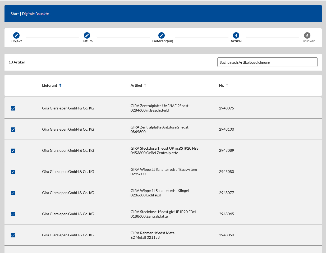Click the Objekt step pencil icon
This screenshot has height=253, width=326.
coord(16,35)
